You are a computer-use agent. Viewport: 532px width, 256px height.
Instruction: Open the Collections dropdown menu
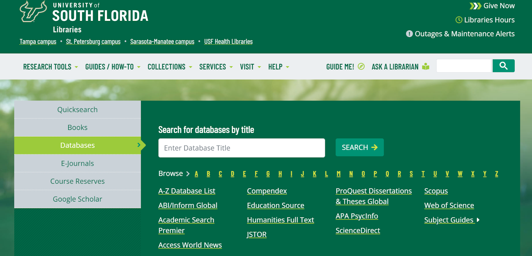coord(170,67)
